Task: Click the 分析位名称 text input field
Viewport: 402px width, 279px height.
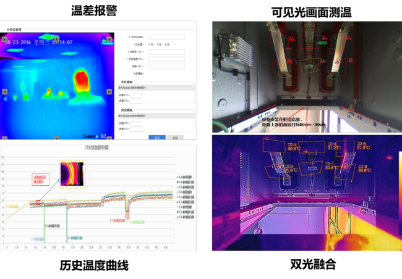Action: point(166,37)
